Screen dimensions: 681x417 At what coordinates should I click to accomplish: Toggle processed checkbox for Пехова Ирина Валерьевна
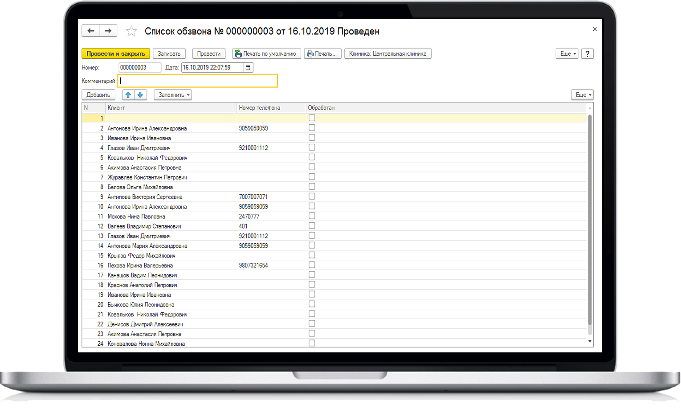click(312, 265)
